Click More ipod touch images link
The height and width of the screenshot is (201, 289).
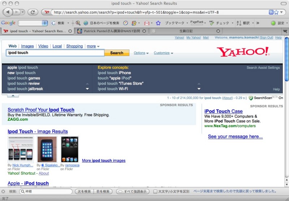point(104,161)
